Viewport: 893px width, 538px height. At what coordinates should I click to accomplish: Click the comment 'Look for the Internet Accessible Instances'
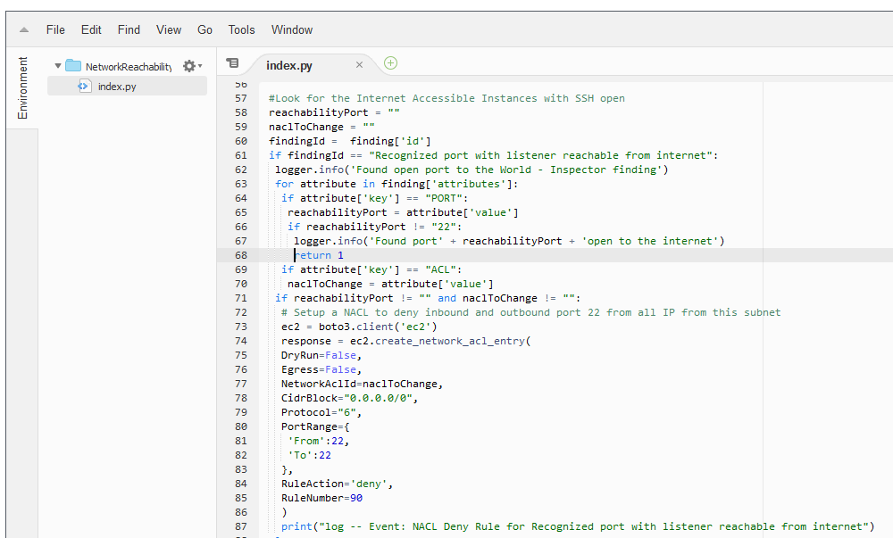click(x=403, y=98)
